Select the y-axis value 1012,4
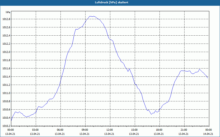The width and height of the screenshot is (220, 137). click(x=6, y=36)
